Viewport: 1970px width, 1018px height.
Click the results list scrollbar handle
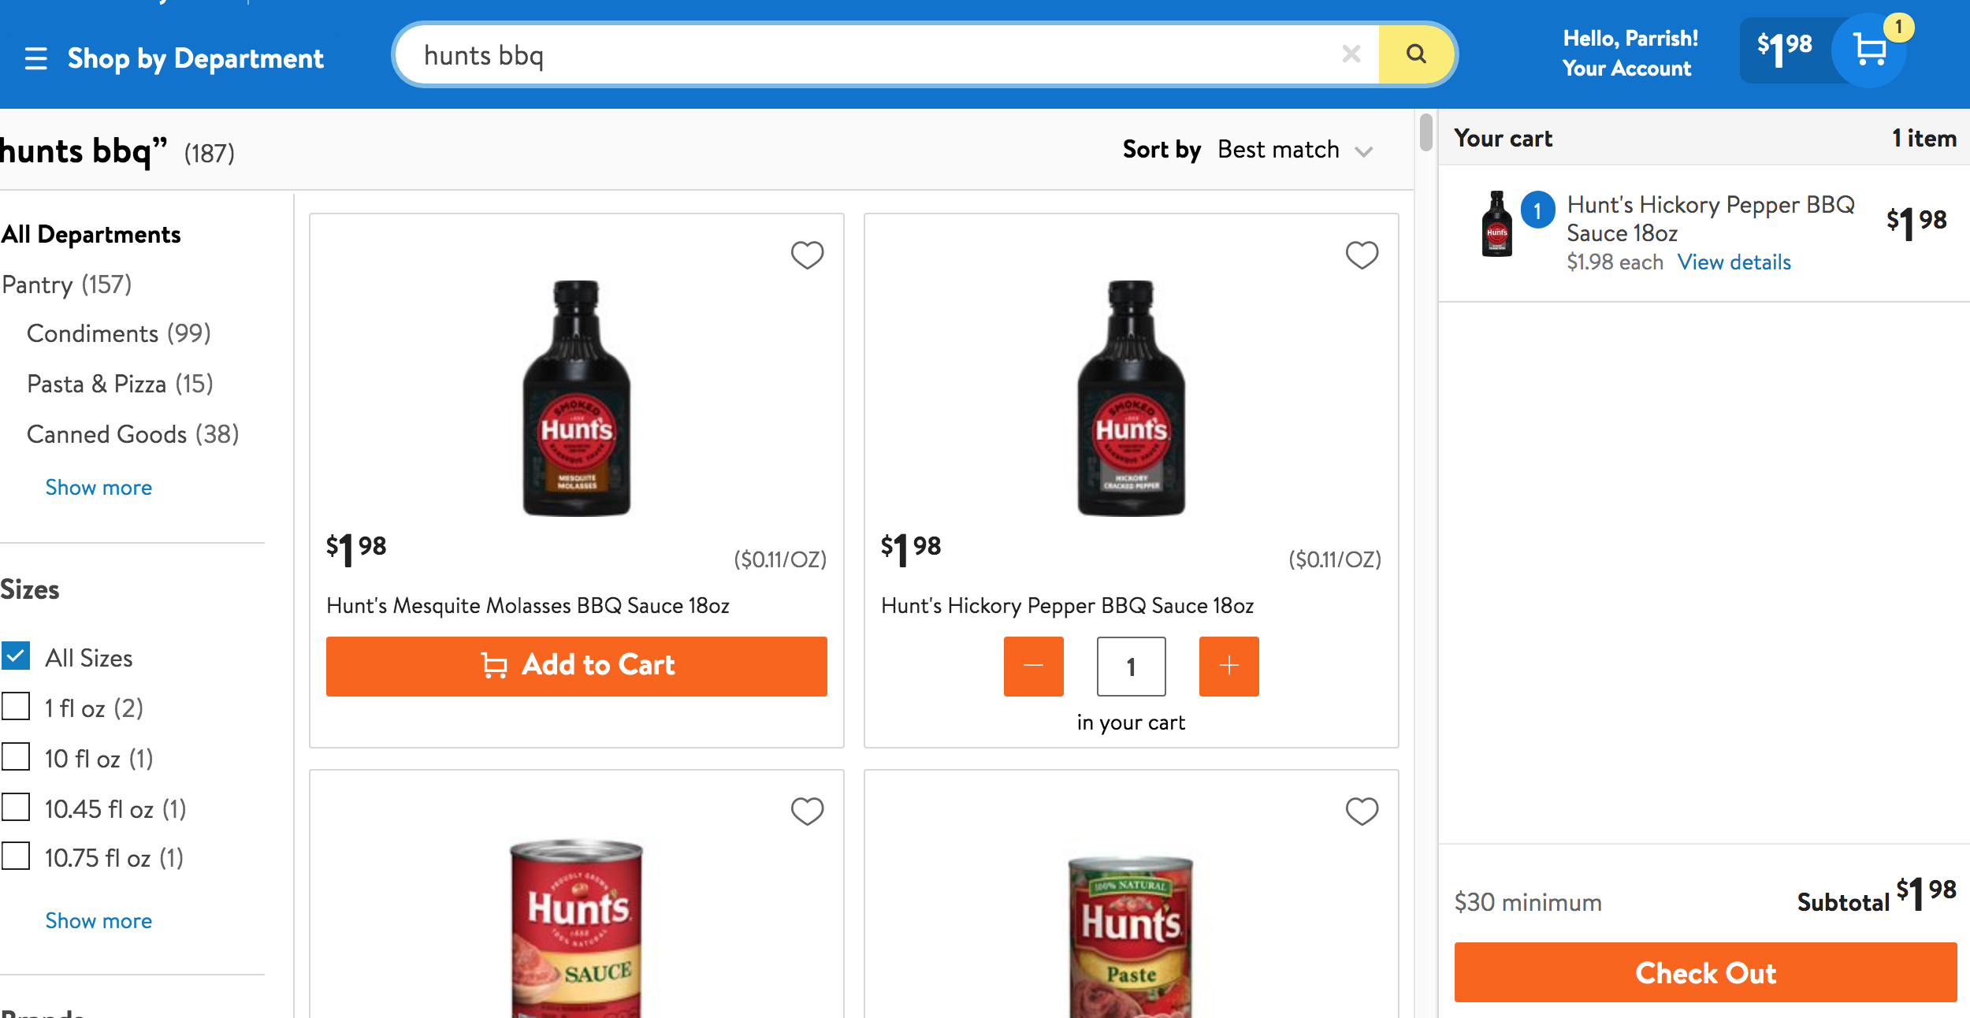point(1425,132)
